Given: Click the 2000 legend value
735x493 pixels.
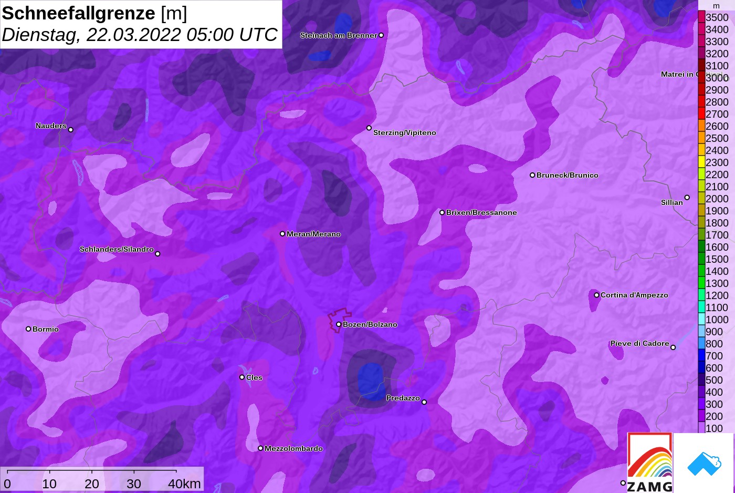Looking at the screenshot, I should point(717,199).
